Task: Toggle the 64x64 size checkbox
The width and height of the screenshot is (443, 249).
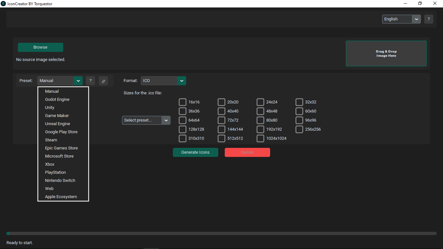Action: click(183, 120)
